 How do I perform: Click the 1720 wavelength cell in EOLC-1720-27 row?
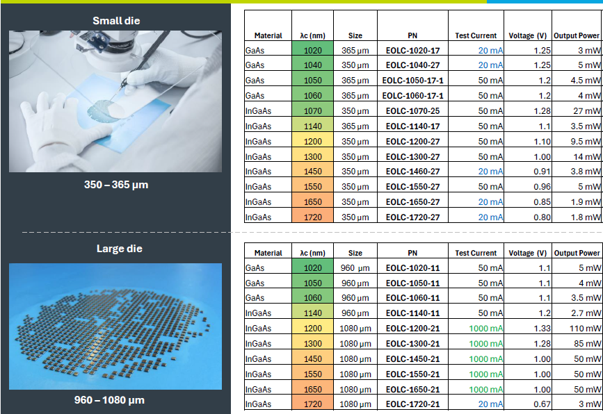(313, 215)
